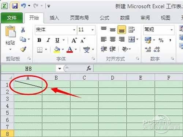Open the 数字 number dialog launcher
183x137 pixels.
(172, 59)
